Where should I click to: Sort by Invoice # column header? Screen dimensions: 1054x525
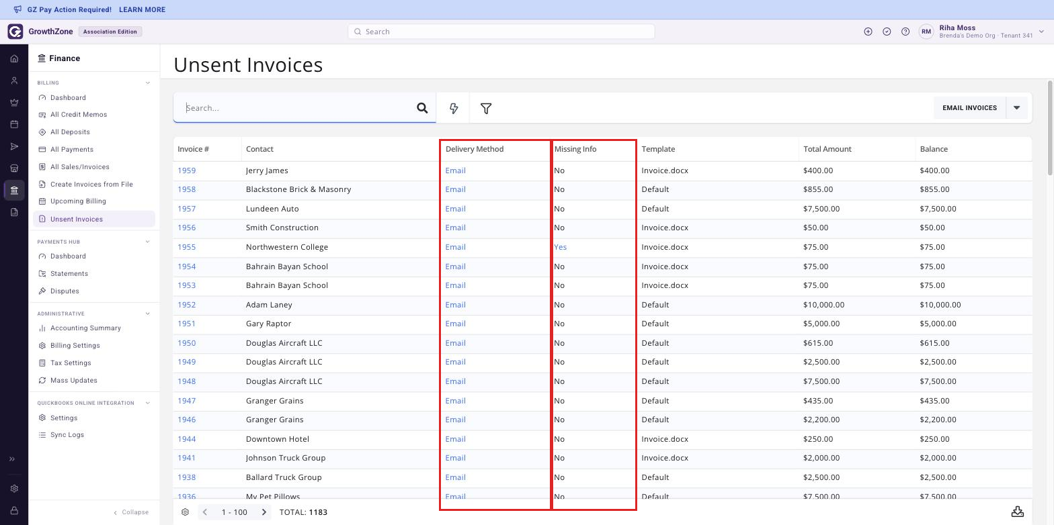(194, 149)
